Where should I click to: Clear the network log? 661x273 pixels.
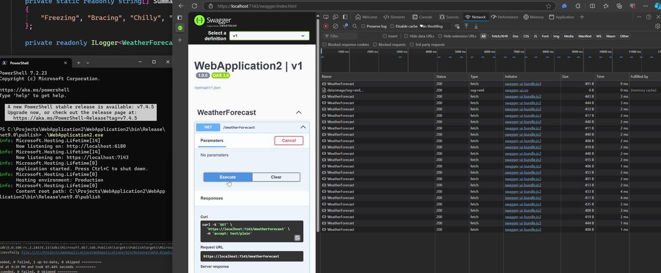pyautogui.click(x=335, y=26)
